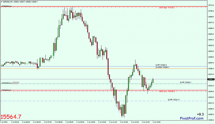
Task: Click the 1 Jul 05:25 time axis label
Action: [x=15, y=122]
